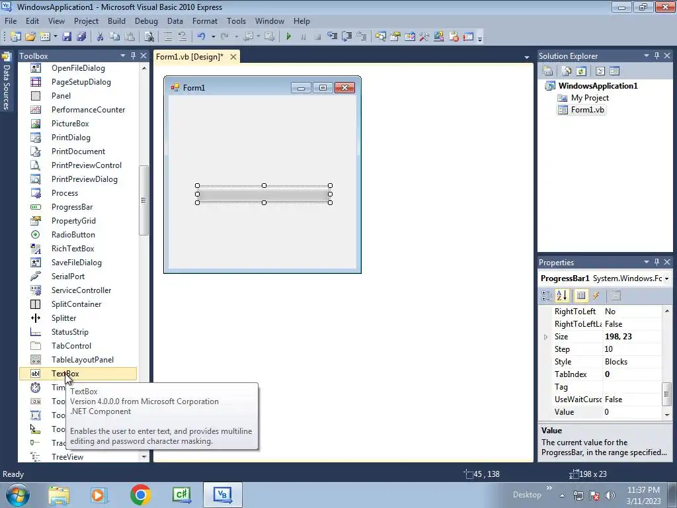Start debugging with the green play icon
Viewport: 677px width, 508px height.
(x=289, y=37)
